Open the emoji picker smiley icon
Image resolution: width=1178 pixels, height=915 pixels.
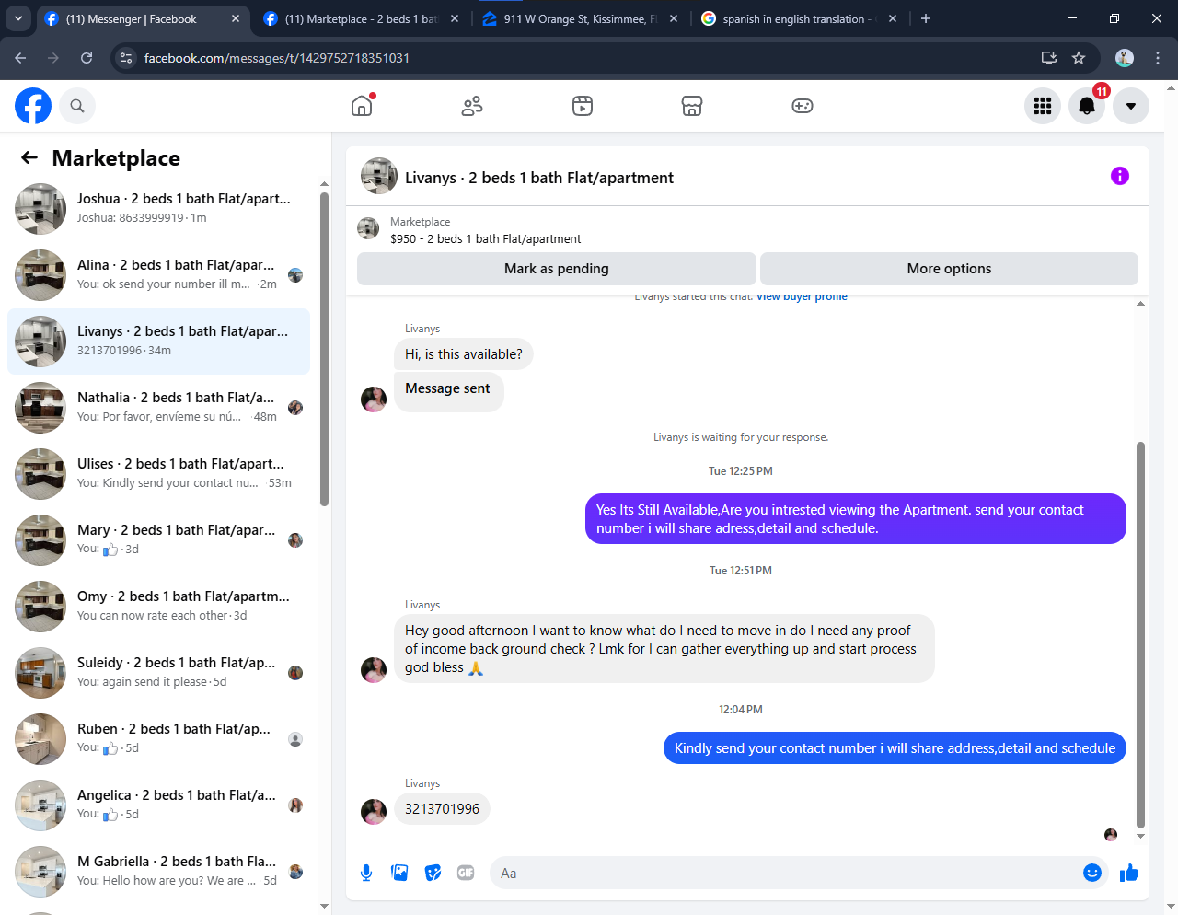(1092, 873)
